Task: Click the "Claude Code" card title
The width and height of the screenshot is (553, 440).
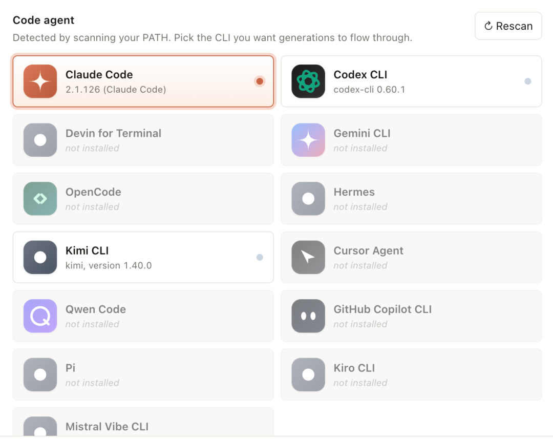Action: tap(99, 74)
